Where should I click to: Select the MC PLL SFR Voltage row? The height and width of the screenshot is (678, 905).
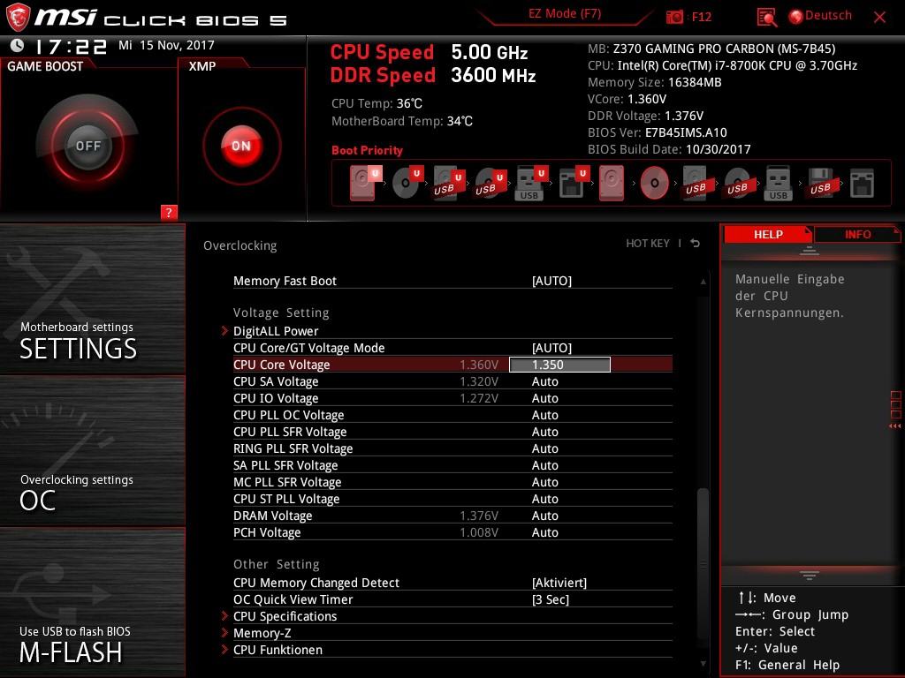pos(452,481)
